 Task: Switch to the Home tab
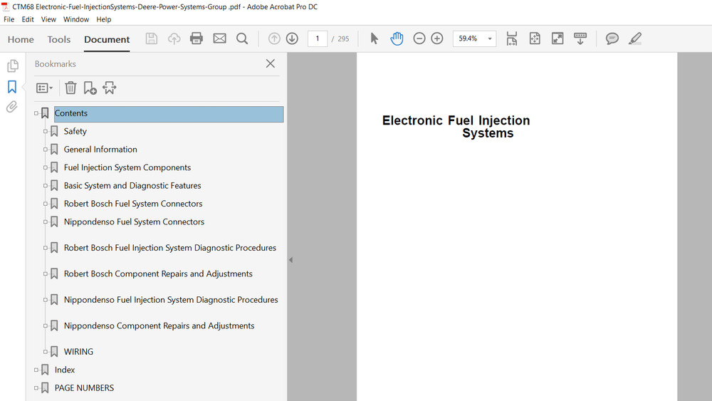[x=21, y=39]
